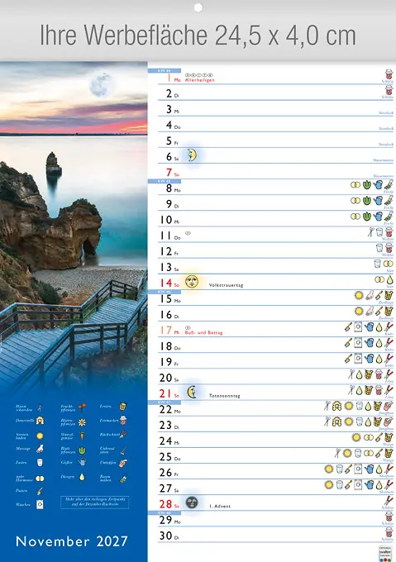396x562 pixels.
Task: Click the new moon icon on day 28
Action: pyautogui.click(x=192, y=502)
